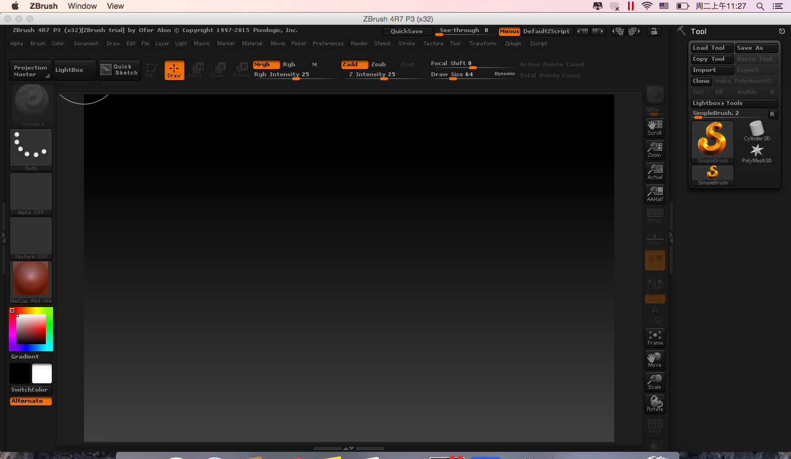The image size is (791, 459).
Task: Click the large SimpleBrush tool thumbnail
Action: coord(713,142)
